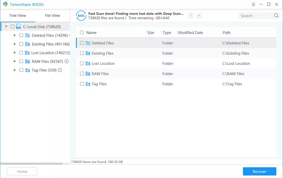This screenshot has height=178, width=283.
Task: Select C:\Existing Files path cell
Action: 236,53
